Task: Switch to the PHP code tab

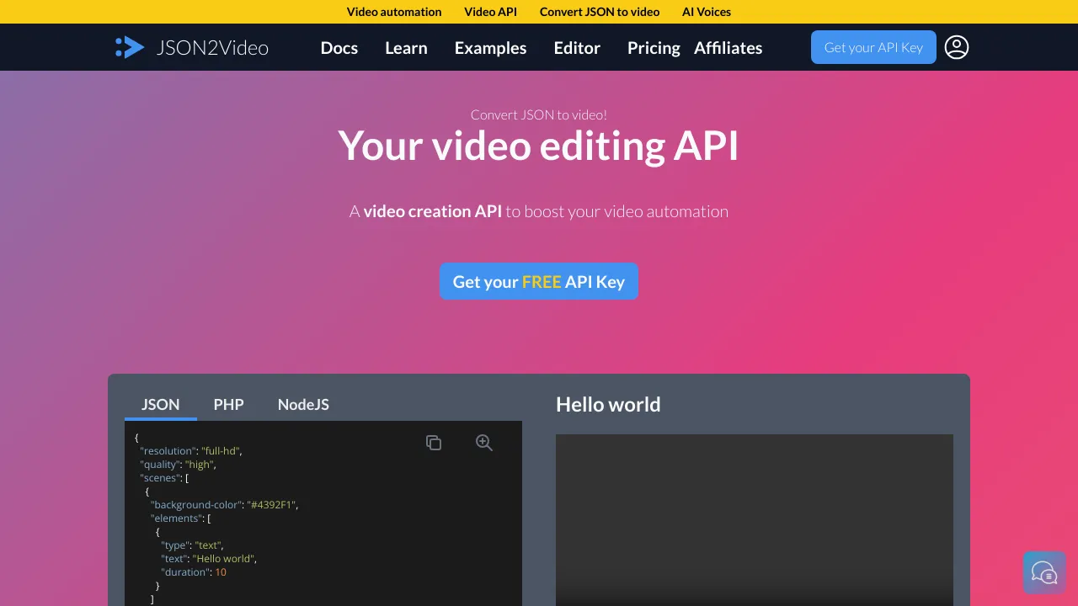Action: pos(228,405)
